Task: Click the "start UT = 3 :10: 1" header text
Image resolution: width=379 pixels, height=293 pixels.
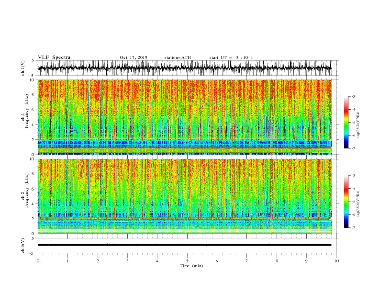Action: tap(231, 57)
